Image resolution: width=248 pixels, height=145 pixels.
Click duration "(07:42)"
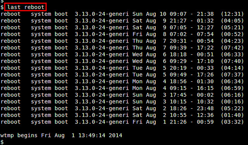point(232,48)
